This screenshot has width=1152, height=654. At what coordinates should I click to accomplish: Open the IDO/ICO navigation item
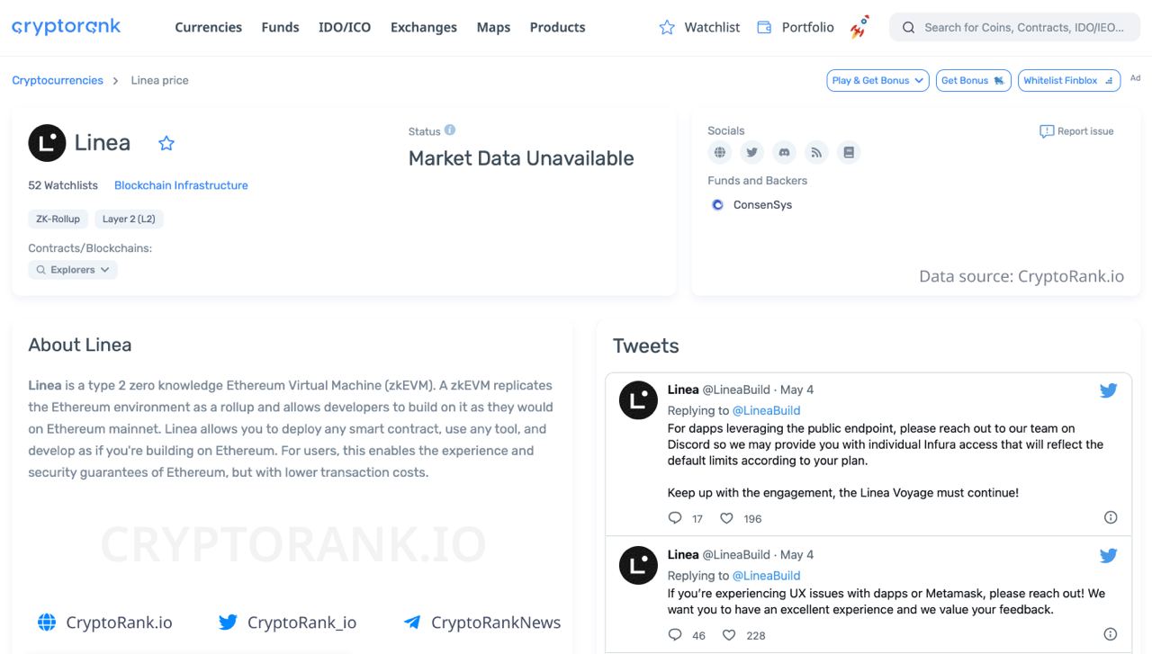click(345, 28)
